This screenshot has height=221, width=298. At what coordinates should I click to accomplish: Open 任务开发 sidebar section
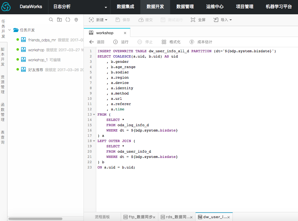coord(3,29)
